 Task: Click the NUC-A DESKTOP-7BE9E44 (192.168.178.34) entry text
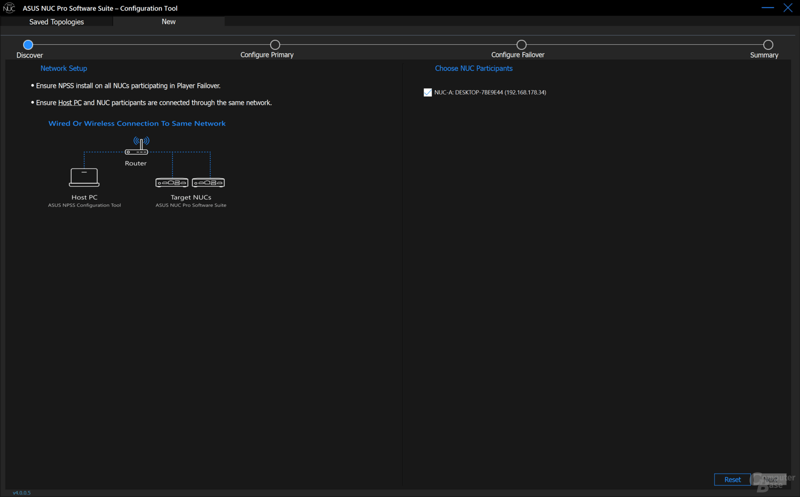pyautogui.click(x=490, y=92)
